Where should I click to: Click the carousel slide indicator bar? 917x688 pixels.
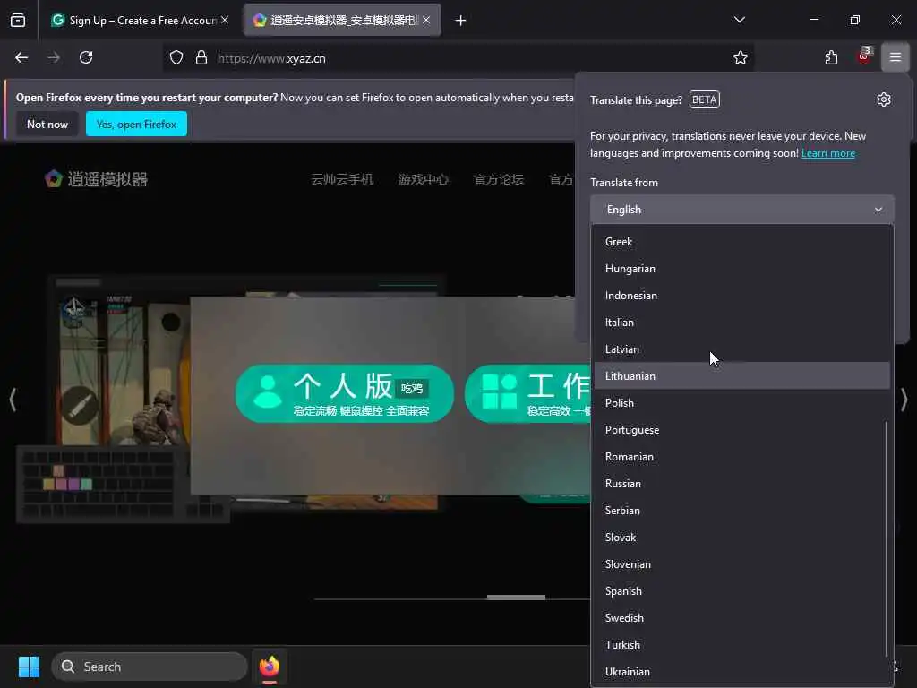pyautogui.click(x=516, y=598)
